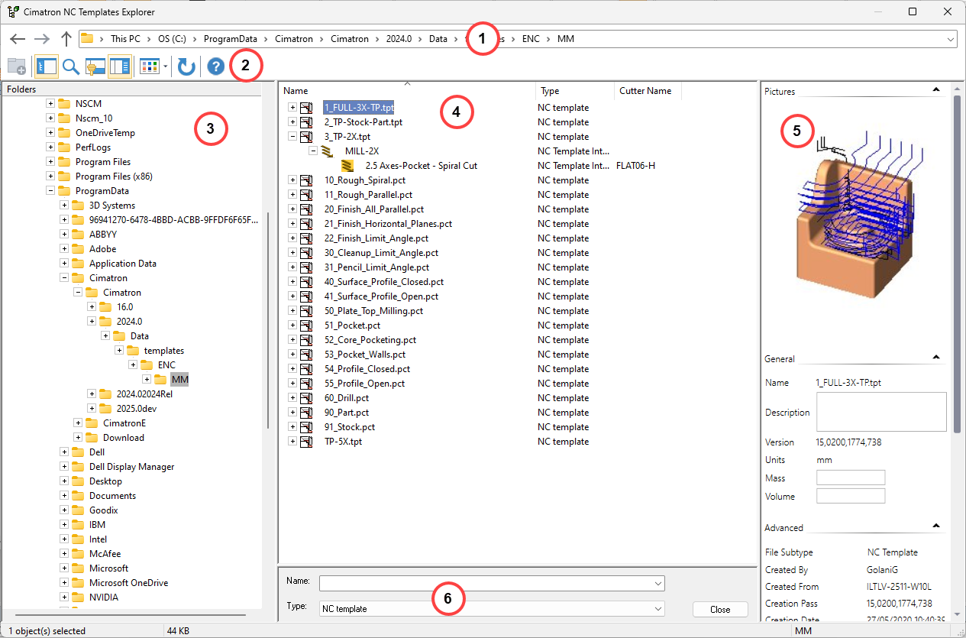Click the MILL-2X procedure icon
The height and width of the screenshot is (638, 966).
coord(327,151)
